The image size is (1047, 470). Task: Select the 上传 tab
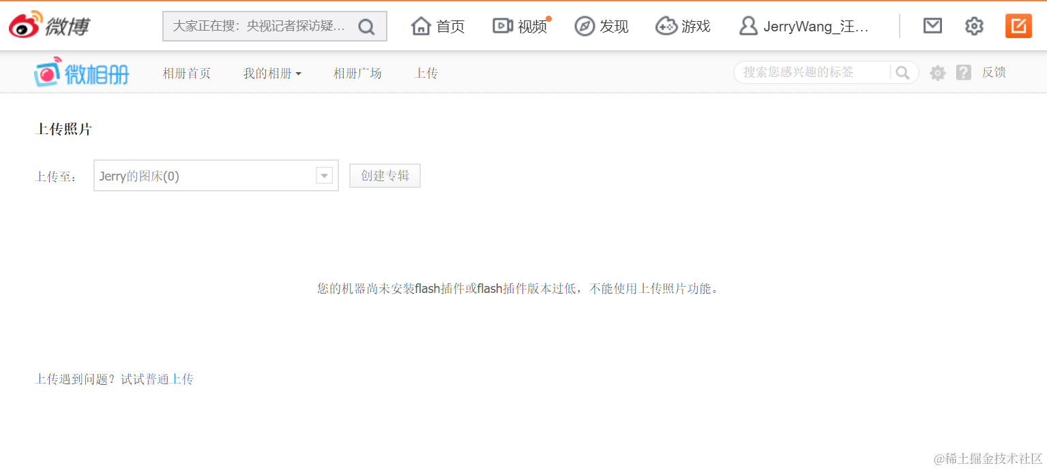pos(426,73)
